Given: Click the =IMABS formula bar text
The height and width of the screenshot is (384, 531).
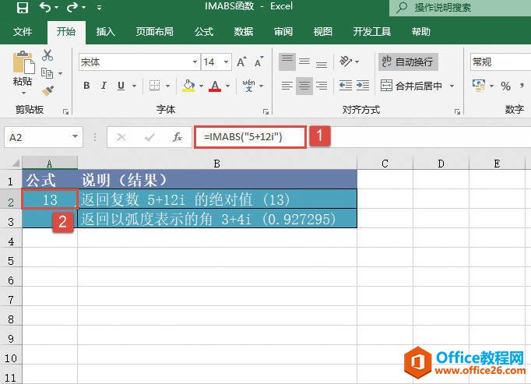Looking at the screenshot, I should pos(243,136).
